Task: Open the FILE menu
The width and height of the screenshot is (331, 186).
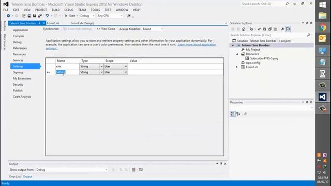Action: (6, 10)
